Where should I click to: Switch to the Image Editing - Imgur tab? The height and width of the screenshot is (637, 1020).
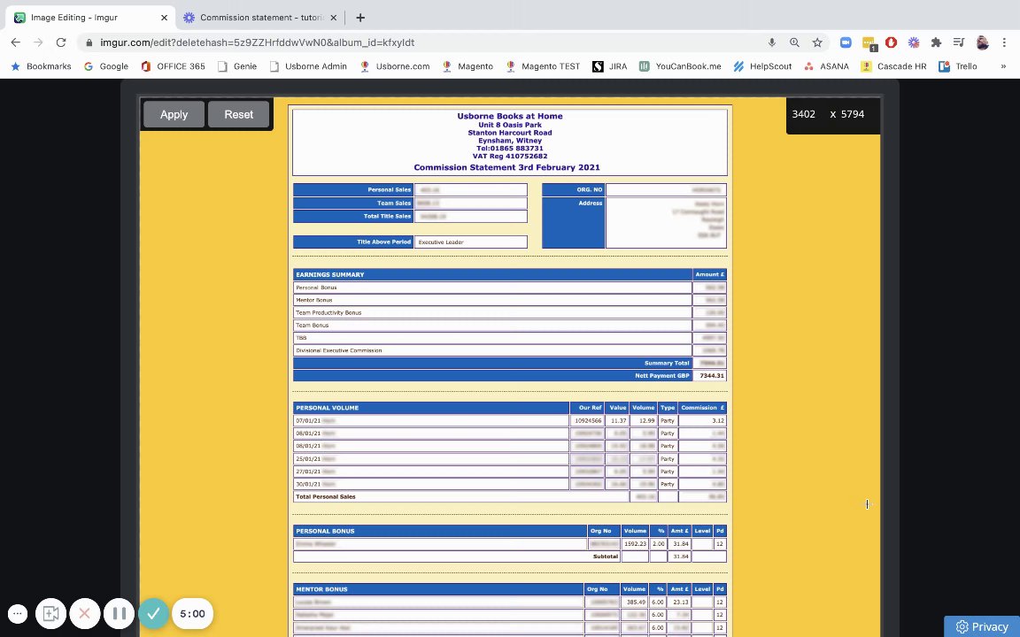coord(89,18)
